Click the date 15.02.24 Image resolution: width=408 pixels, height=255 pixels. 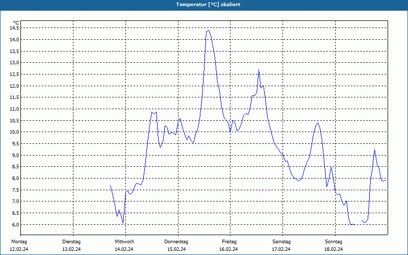pyautogui.click(x=176, y=249)
